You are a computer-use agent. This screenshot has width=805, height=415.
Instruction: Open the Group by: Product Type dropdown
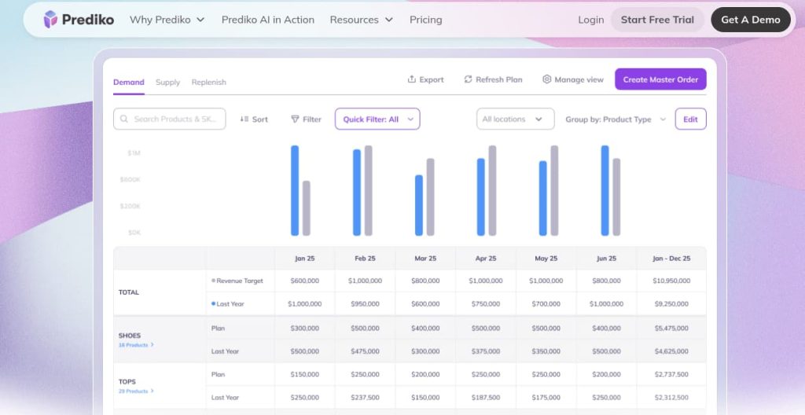click(616, 119)
